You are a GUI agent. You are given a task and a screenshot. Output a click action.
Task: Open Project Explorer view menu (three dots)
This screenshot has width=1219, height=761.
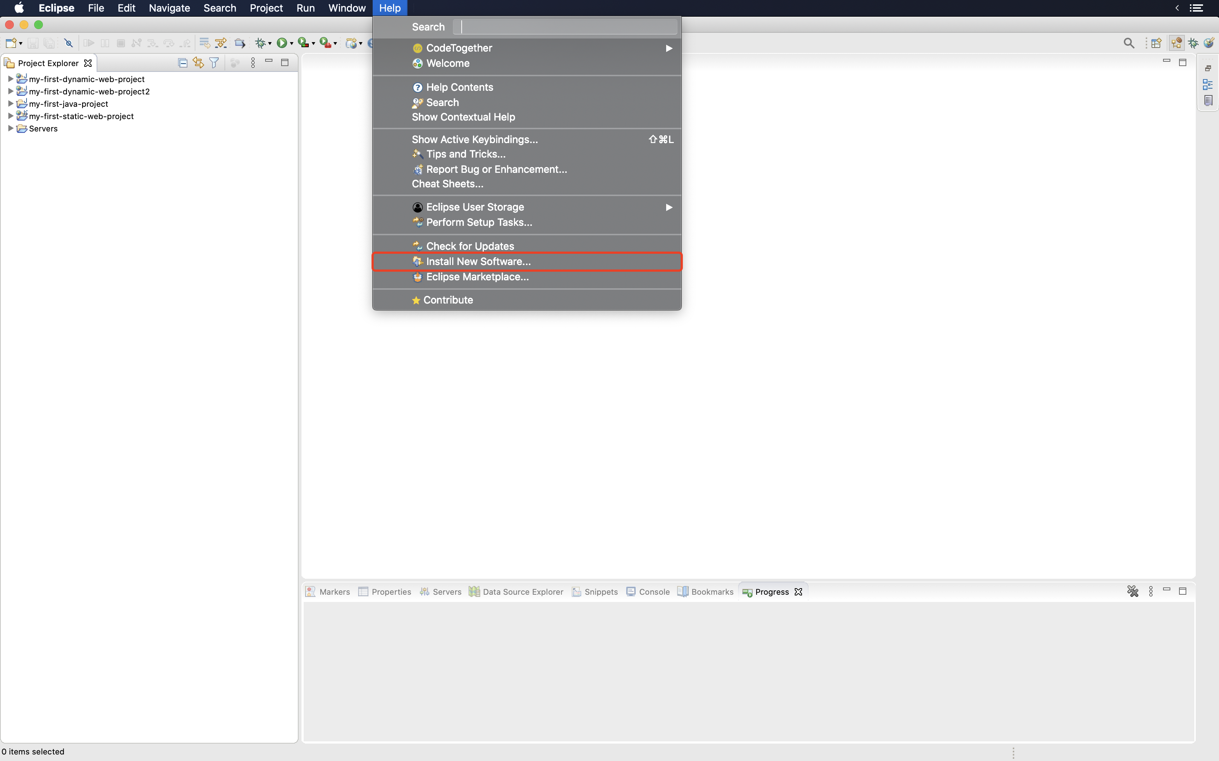point(253,63)
